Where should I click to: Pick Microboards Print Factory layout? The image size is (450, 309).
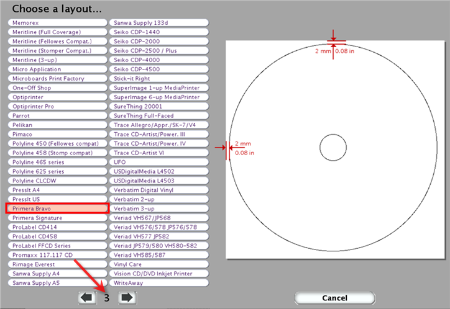(x=58, y=78)
